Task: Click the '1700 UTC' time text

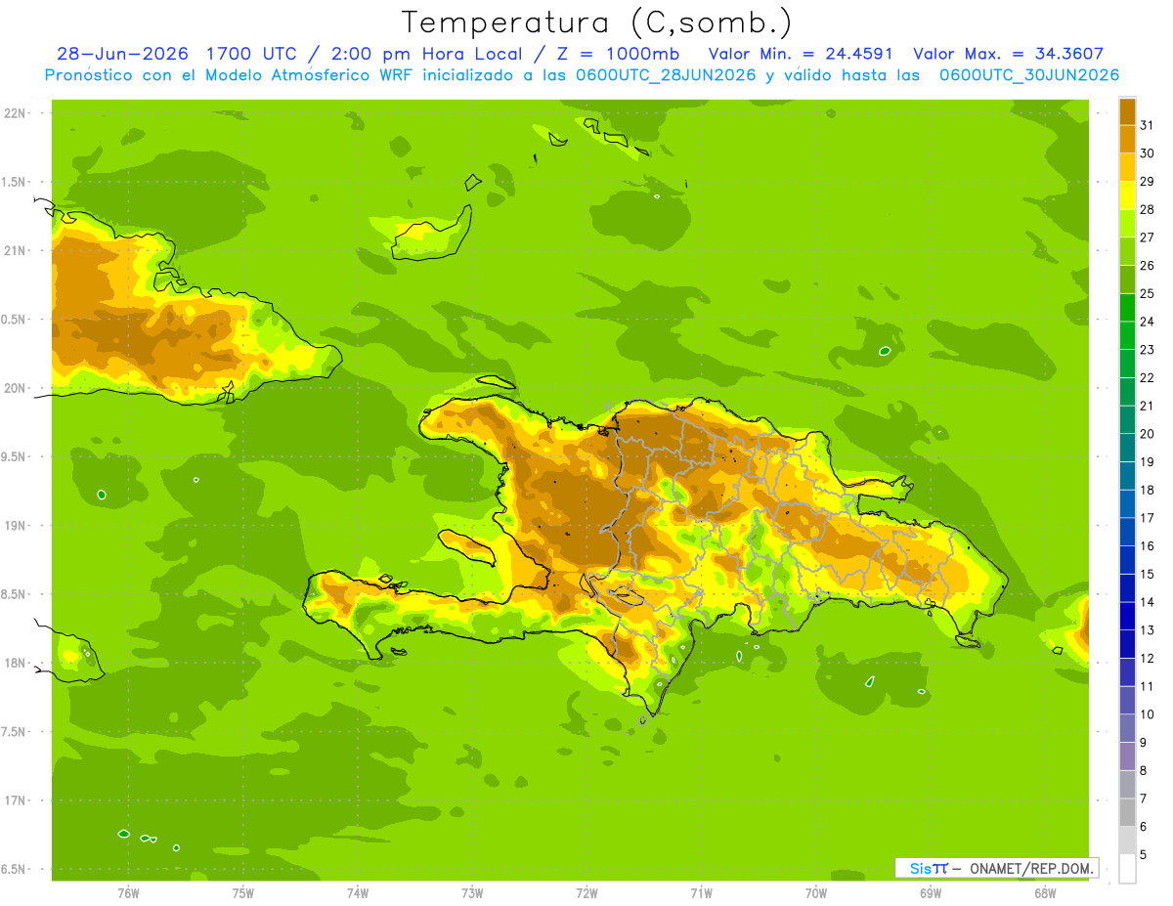Action: [254, 54]
